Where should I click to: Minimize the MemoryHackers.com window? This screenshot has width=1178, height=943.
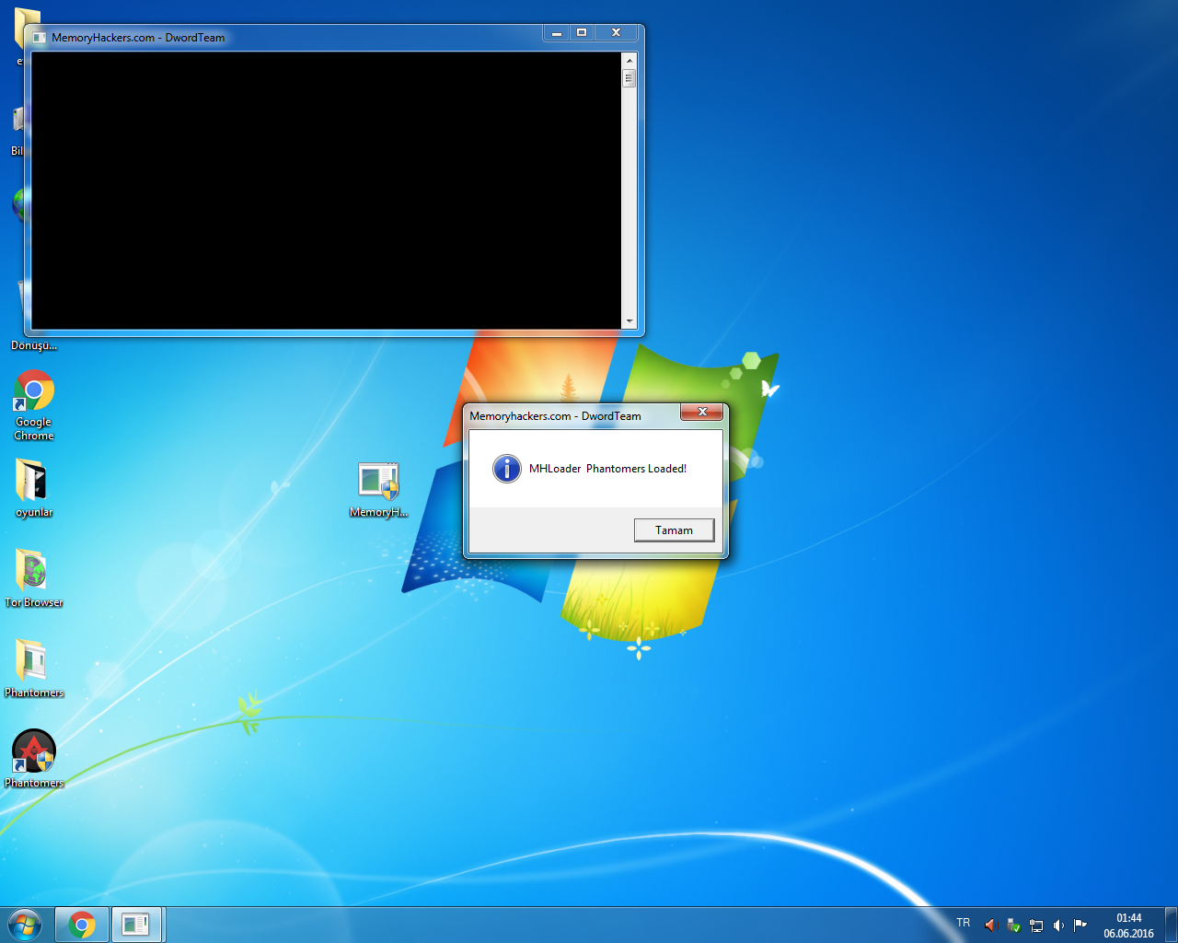click(556, 32)
